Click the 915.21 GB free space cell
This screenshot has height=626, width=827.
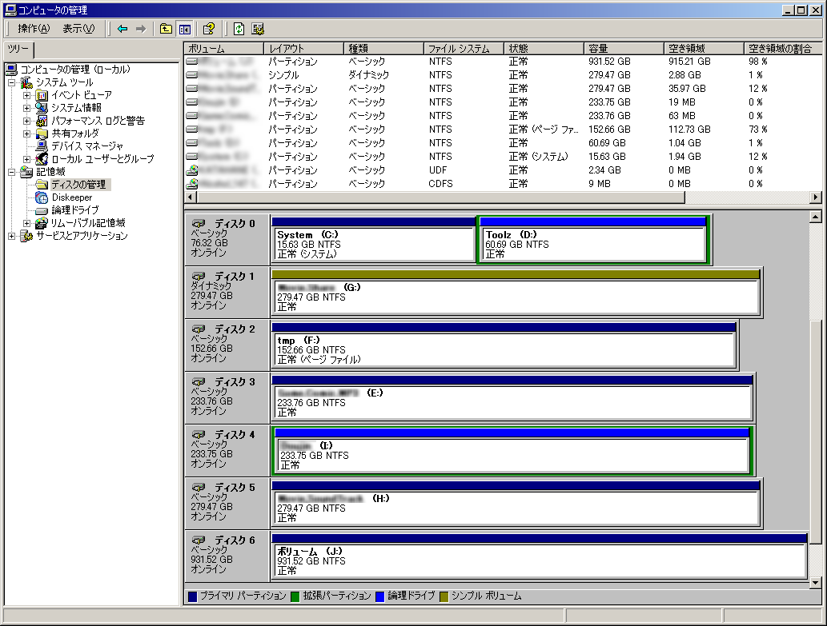pos(689,62)
